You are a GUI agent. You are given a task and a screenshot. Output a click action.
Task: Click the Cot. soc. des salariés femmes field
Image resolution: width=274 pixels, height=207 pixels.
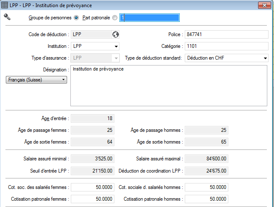click(x=93, y=187)
